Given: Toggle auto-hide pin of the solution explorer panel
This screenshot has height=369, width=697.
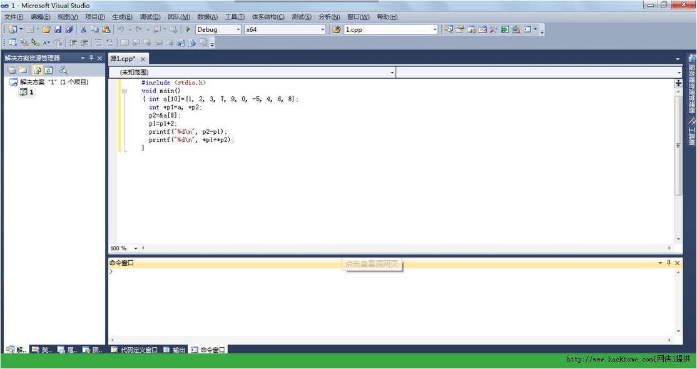Looking at the screenshot, I should (x=91, y=58).
